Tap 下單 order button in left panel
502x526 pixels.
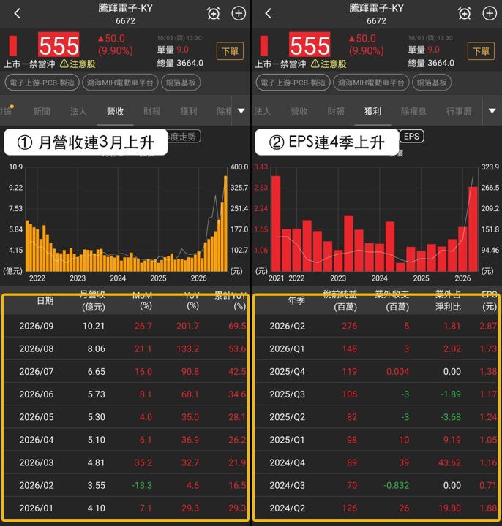click(x=231, y=51)
